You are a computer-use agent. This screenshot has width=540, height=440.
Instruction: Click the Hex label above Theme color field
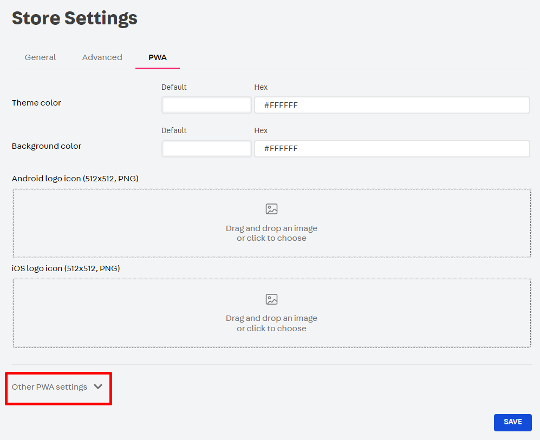(x=261, y=87)
